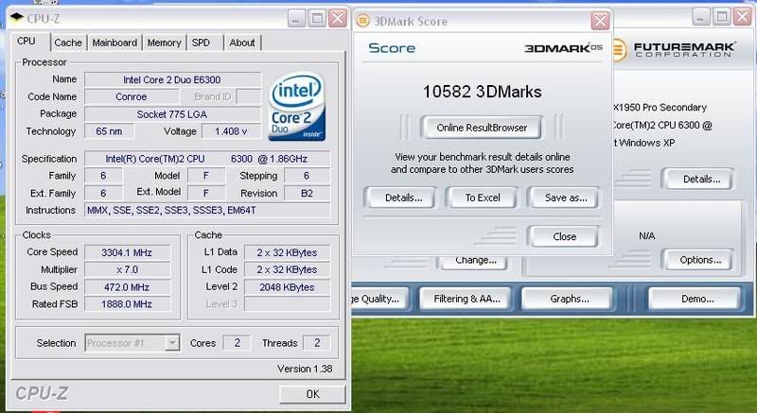This screenshot has width=757, height=413.
Task: Select the Memory tab in CPU-Z
Action: (x=164, y=43)
